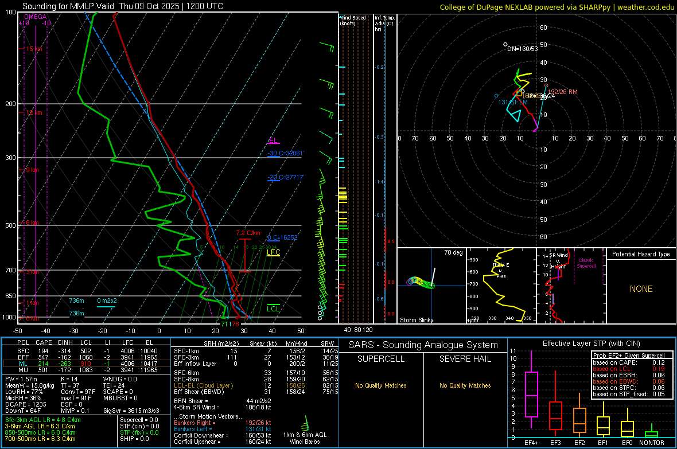Click the '0 m2s2' label on skew-T
Image resolution: width=677 pixels, height=449 pixels.
click(x=107, y=300)
